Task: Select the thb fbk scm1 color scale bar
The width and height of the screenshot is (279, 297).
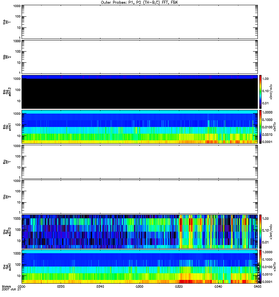Action: point(260,127)
